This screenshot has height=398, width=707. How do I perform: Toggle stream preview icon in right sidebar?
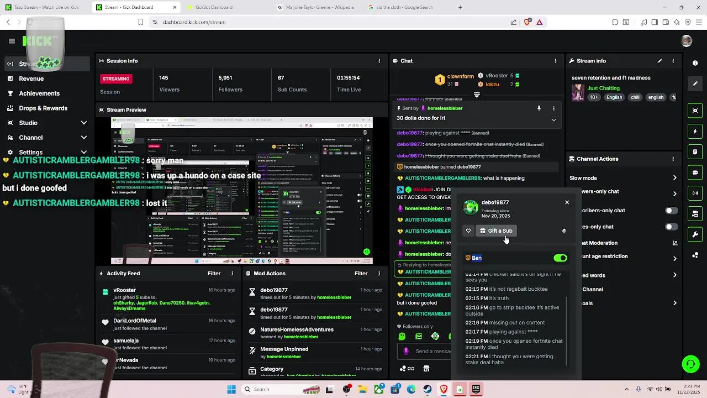(695, 111)
